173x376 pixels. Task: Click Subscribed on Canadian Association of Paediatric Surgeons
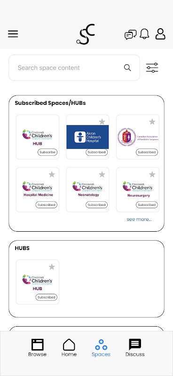[147, 152]
